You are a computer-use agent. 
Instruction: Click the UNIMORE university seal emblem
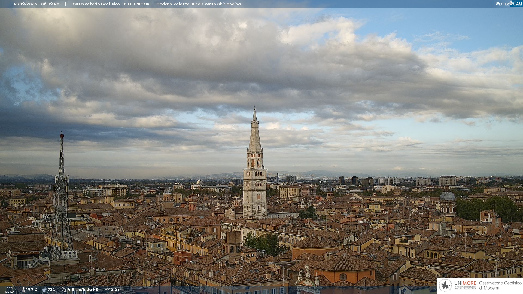445,286
